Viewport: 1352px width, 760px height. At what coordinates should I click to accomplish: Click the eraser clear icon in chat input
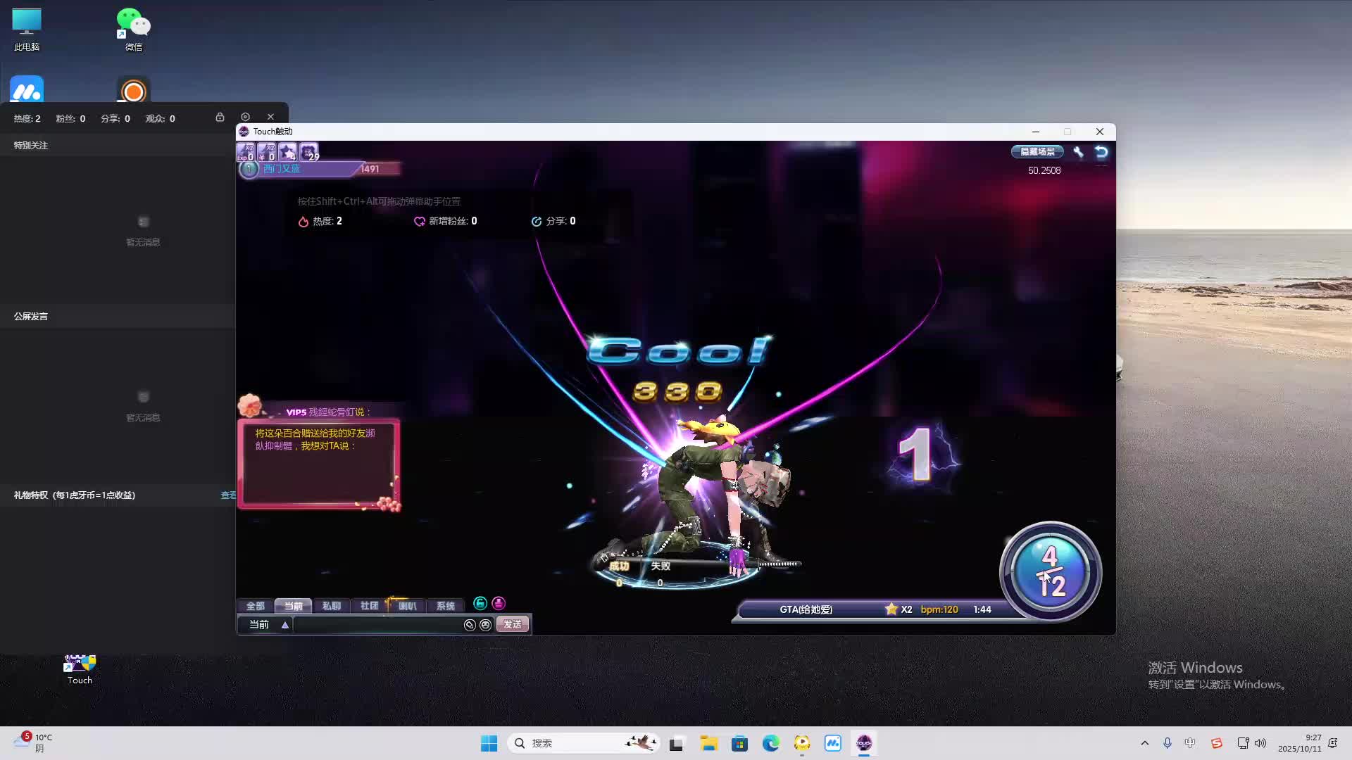click(x=470, y=625)
